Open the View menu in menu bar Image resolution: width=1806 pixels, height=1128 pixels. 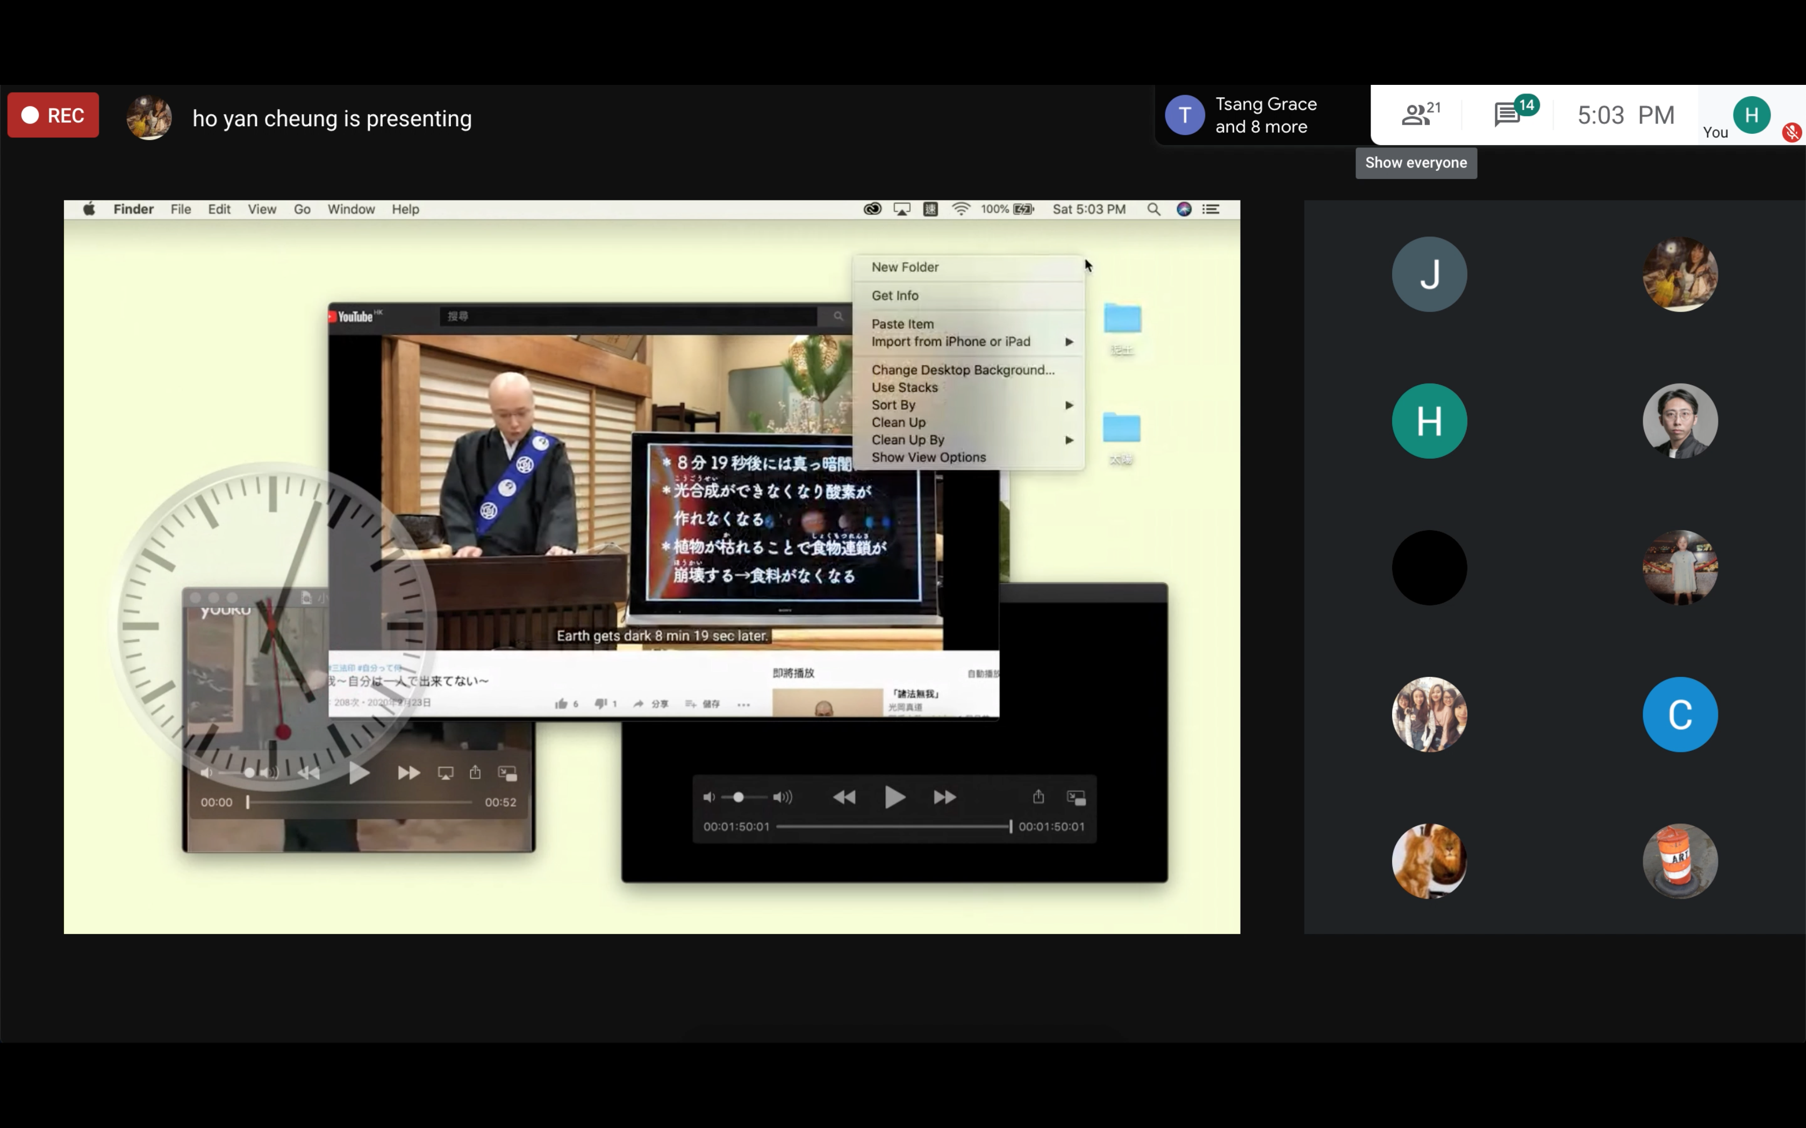pos(262,209)
